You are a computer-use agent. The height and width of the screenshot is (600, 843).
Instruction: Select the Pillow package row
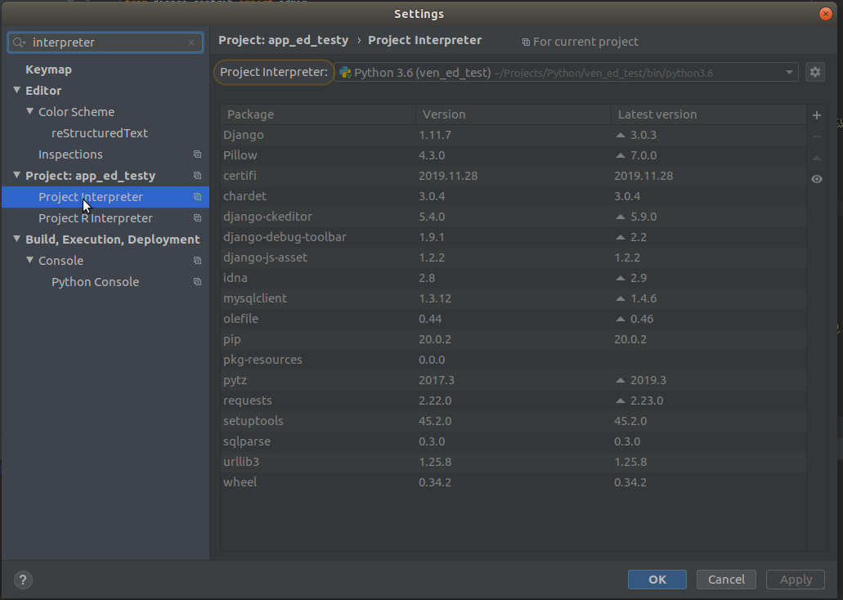[x=513, y=155]
